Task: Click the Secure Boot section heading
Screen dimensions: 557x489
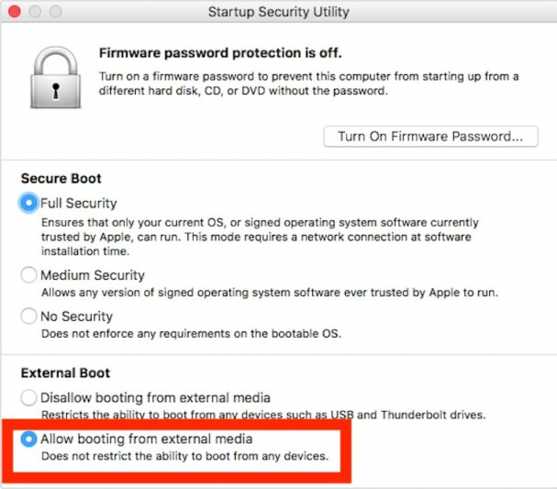Action: point(61,179)
